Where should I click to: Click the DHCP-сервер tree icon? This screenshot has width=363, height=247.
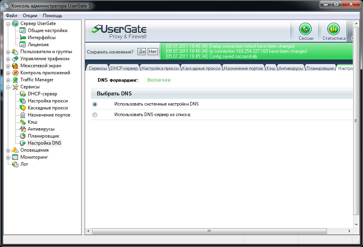(23, 94)
